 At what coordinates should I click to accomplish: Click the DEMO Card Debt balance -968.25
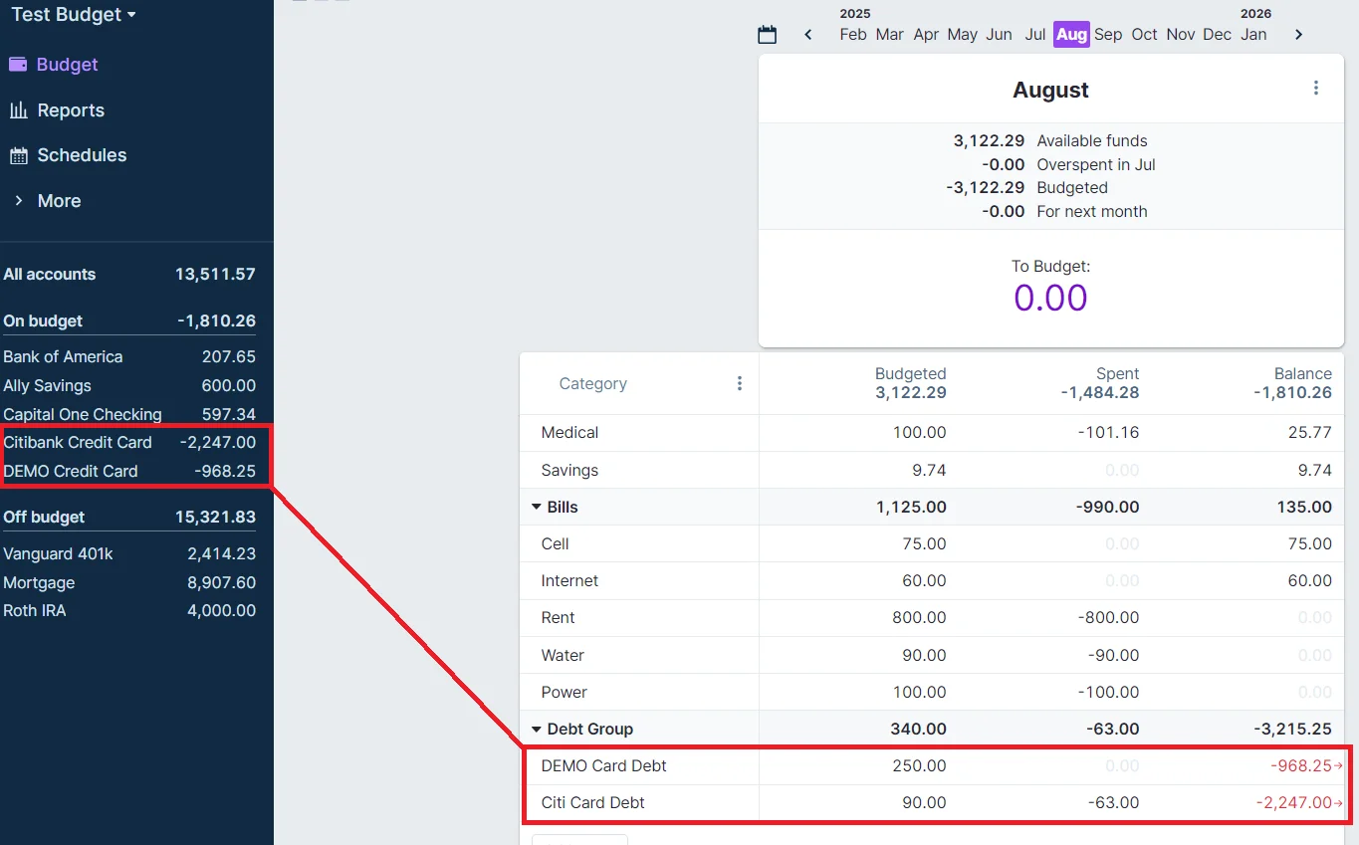pos(1301,766)
